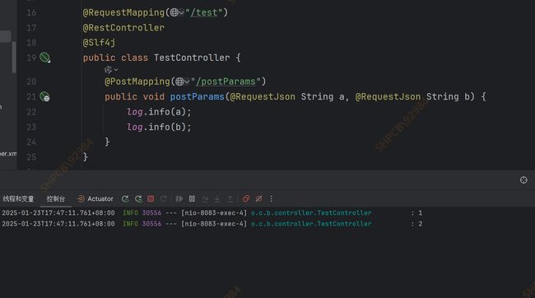Follow the "/postParams" mapping link

226,81
